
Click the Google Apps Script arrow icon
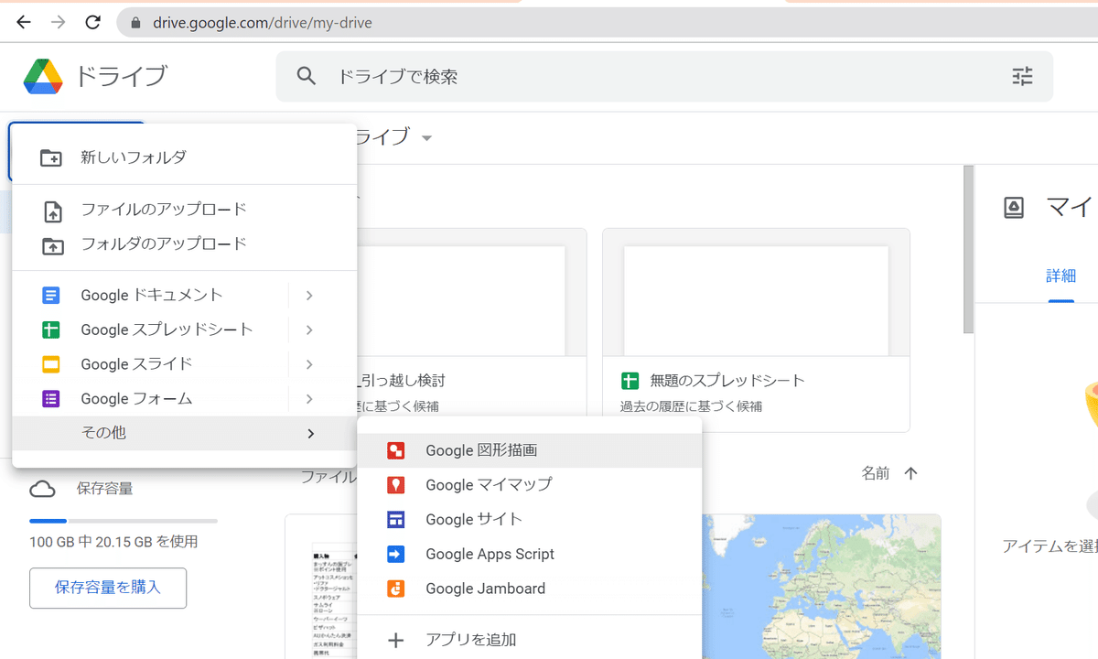pos(395,555)
